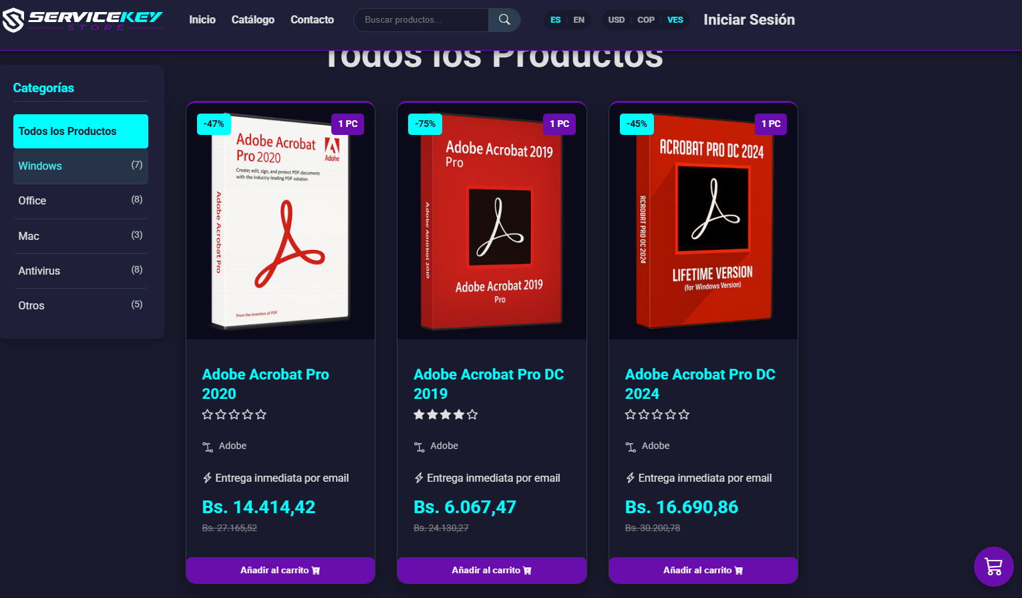
Task: Select the Windows category
Action: tap(81, 166)
